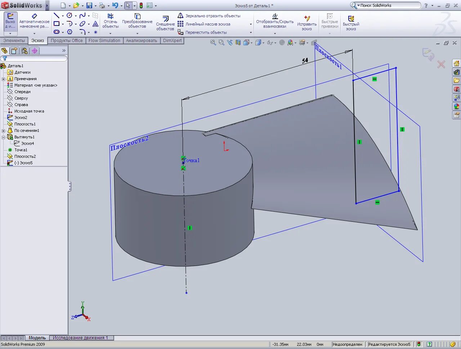Select the Spline tool
This screenshot has width=461, height=349.
pyautogui.click(x=82, y=16)
